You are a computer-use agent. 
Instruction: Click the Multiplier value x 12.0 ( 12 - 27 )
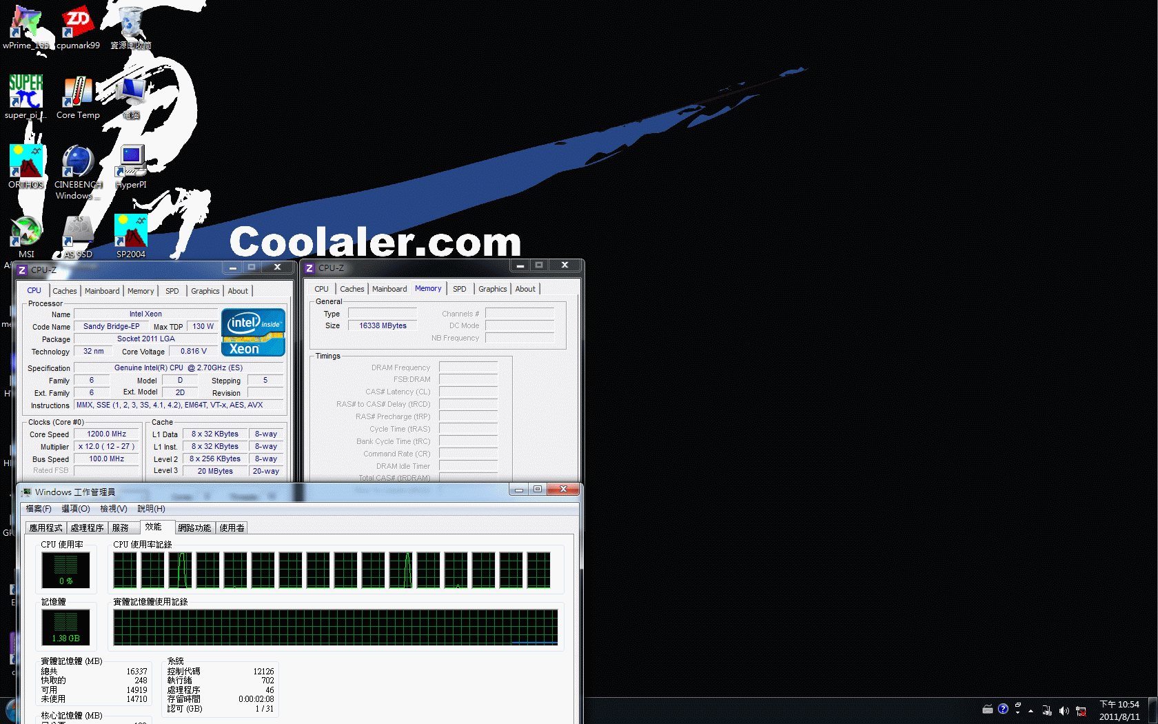coord(107,446)
